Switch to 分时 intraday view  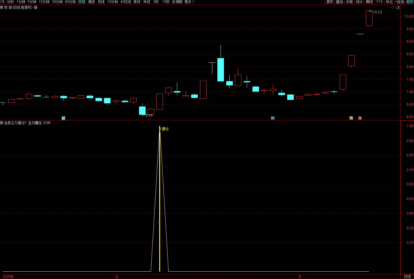pyautogui.click(x=11, y=2)
